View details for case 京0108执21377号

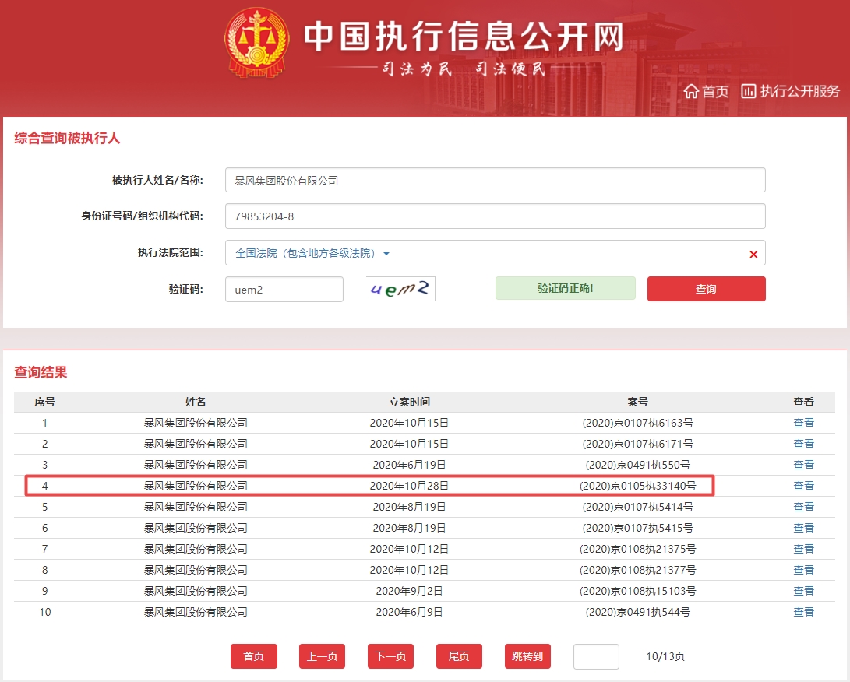pos(803,570)
